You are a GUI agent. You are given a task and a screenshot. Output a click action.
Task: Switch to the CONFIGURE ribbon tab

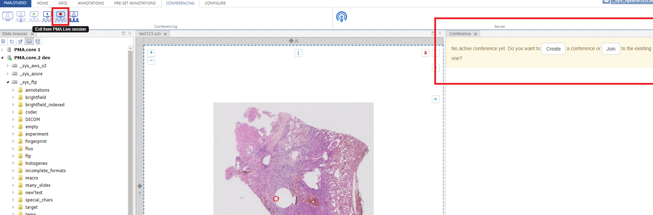215,3
